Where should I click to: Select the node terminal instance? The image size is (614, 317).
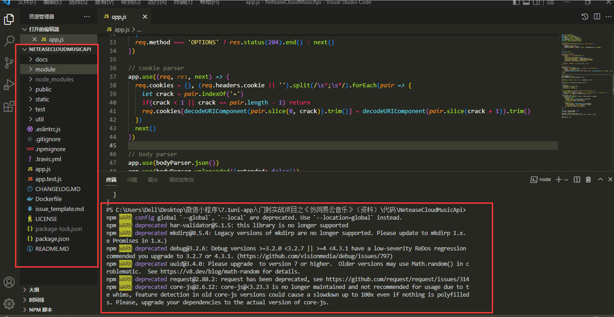point(541,180)
